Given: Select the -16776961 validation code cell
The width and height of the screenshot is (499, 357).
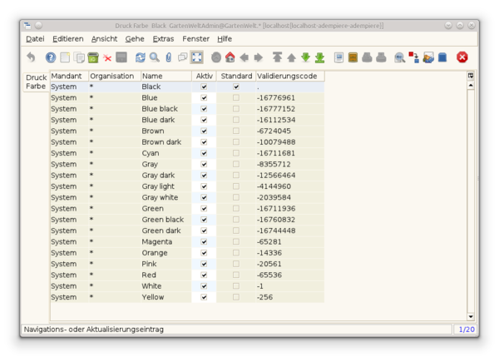Looking at the screenshot, I should coord(290,97).
